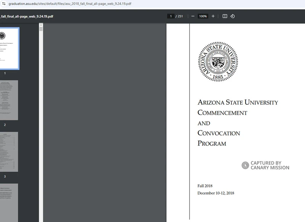This screenshot has width=305, height=222.
Task: Click the thumbnail panel scroll-up arrow
Action: tap(41, 25)
